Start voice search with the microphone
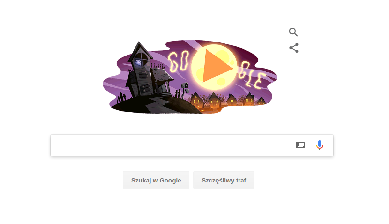Image resolution: width=389 pixels, height=224 pixels. point(320,145)
